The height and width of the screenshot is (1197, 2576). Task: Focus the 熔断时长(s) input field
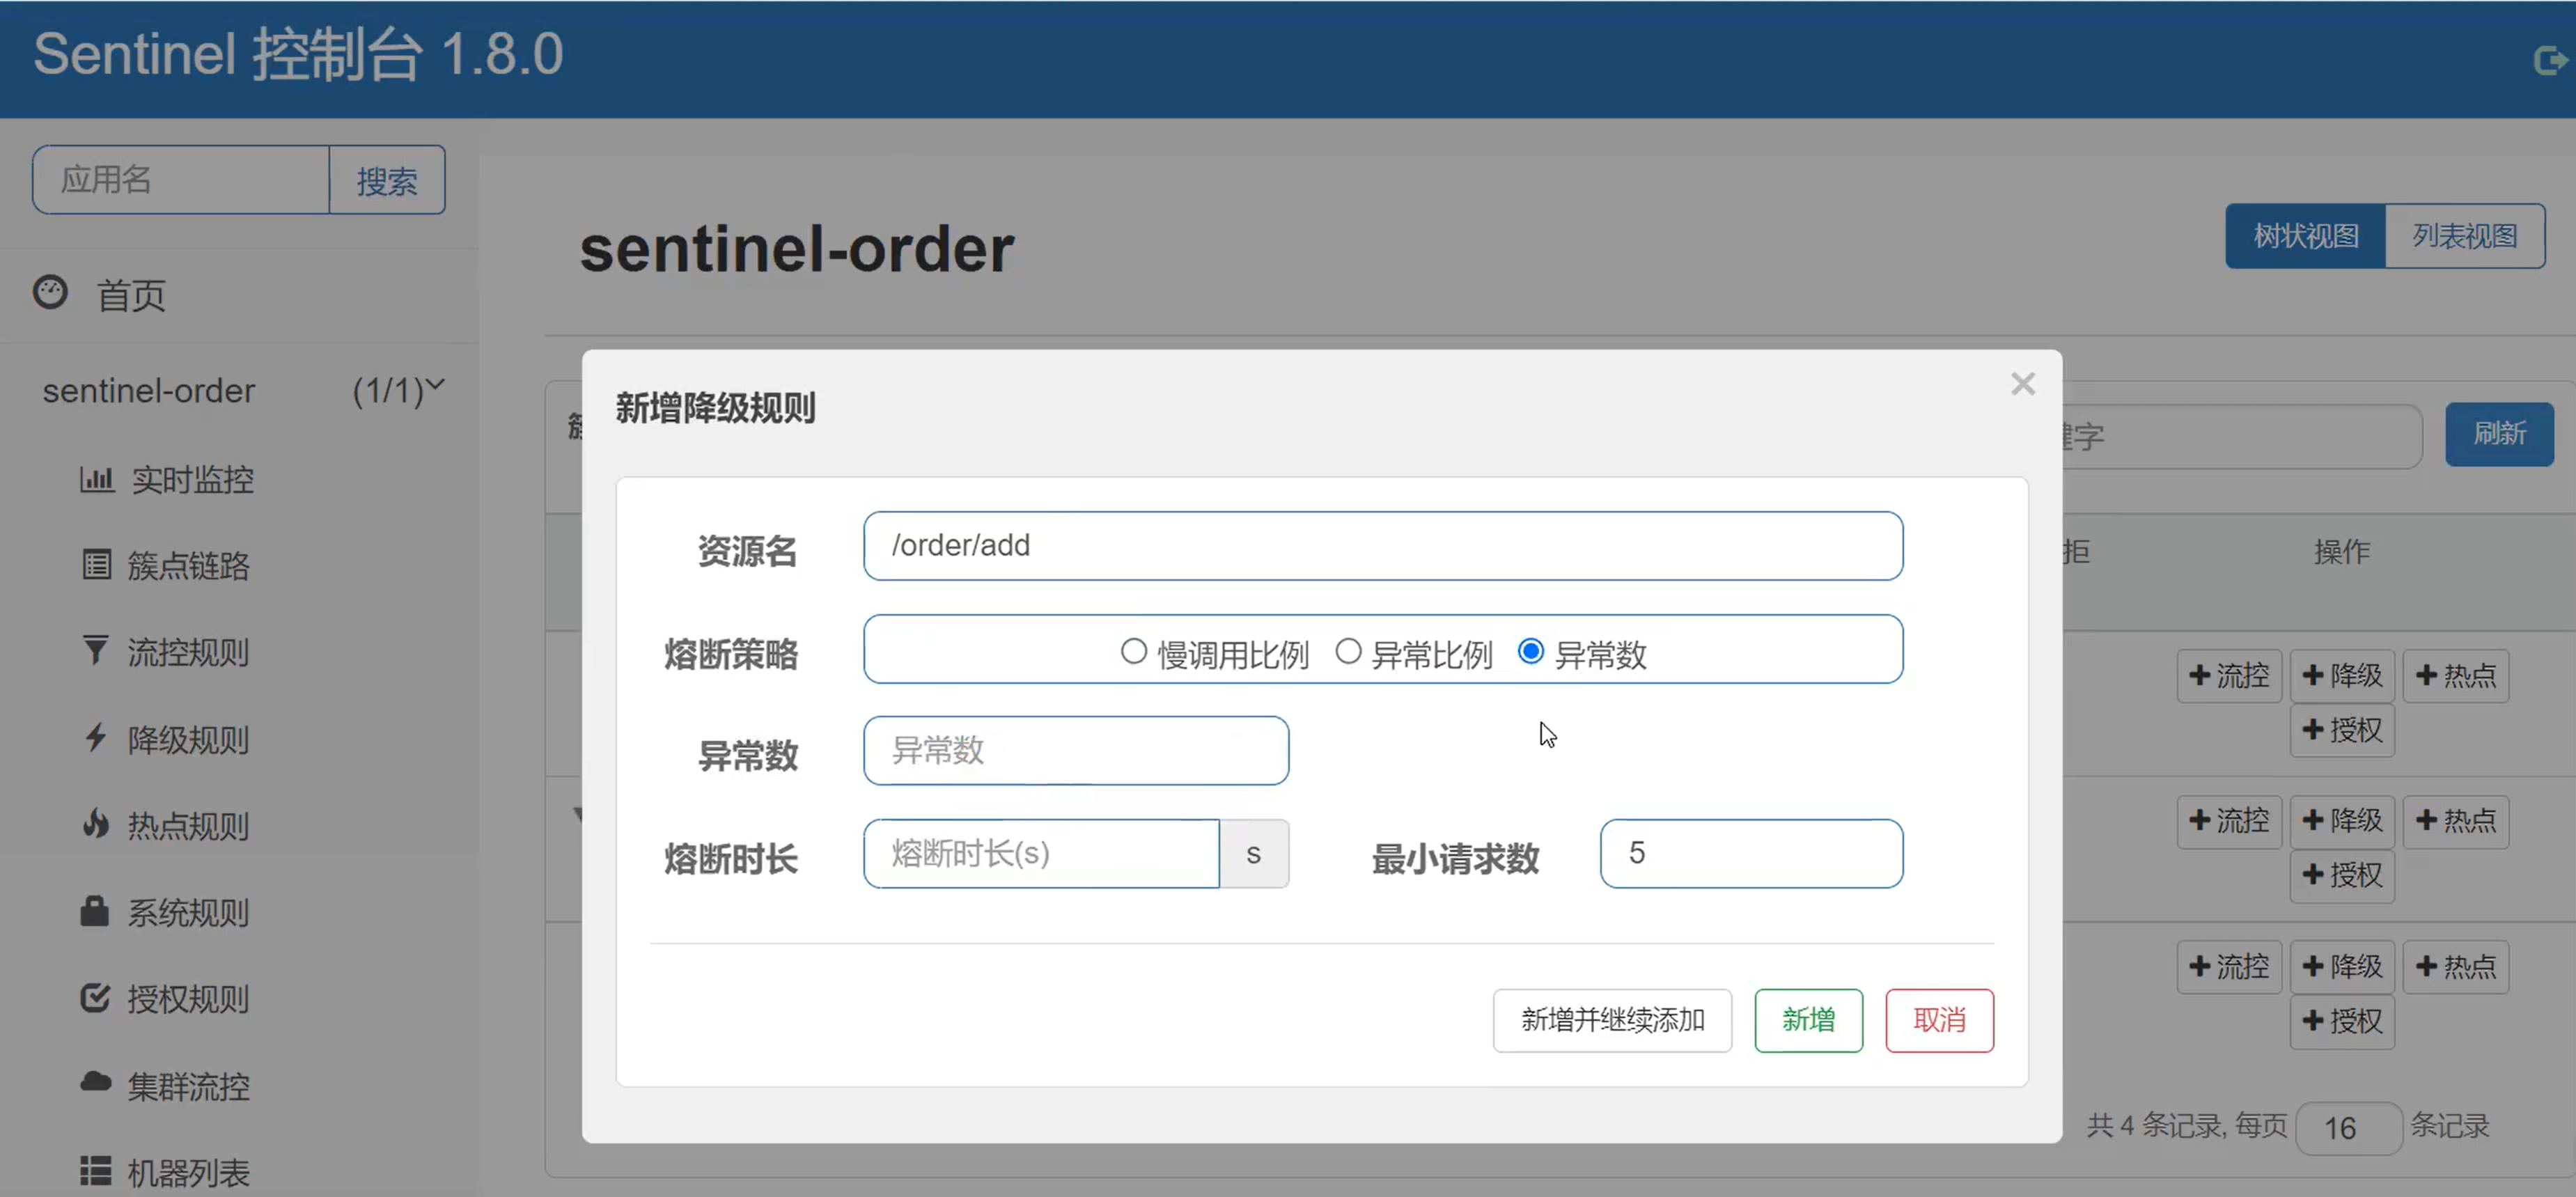1041,854
